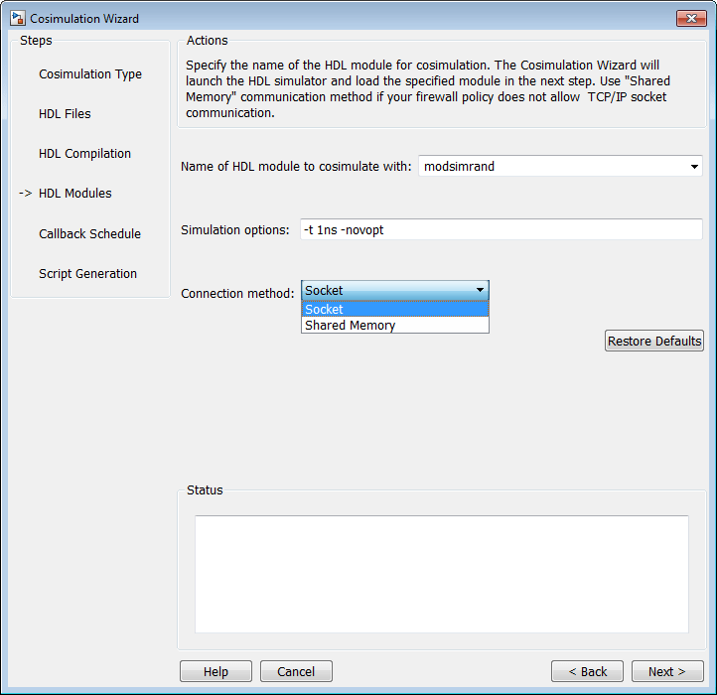The width and height of the screenshot is (717, 695).
Task: Select the Cosimulation Type step
Action: tap(90, 74)
